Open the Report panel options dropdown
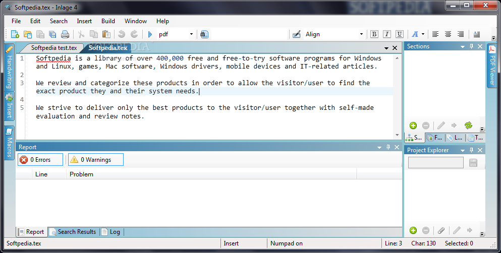 click(379, 147)
